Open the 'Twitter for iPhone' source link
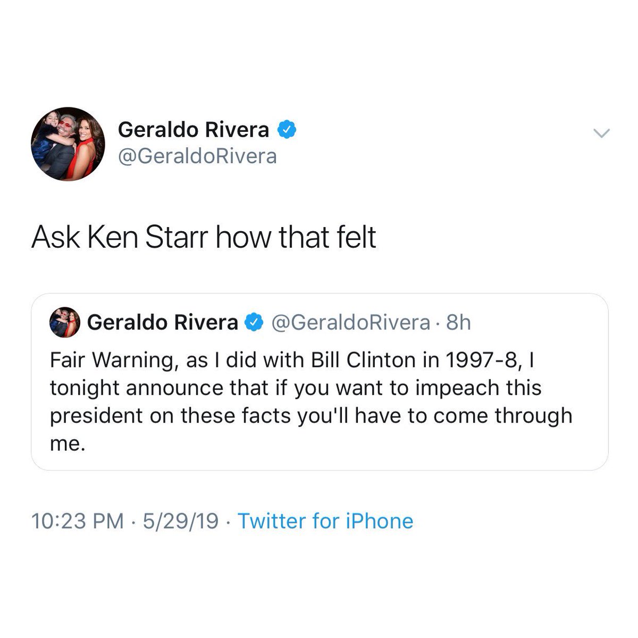This screenshot has width=638, height=638. (x=325, y=521)
